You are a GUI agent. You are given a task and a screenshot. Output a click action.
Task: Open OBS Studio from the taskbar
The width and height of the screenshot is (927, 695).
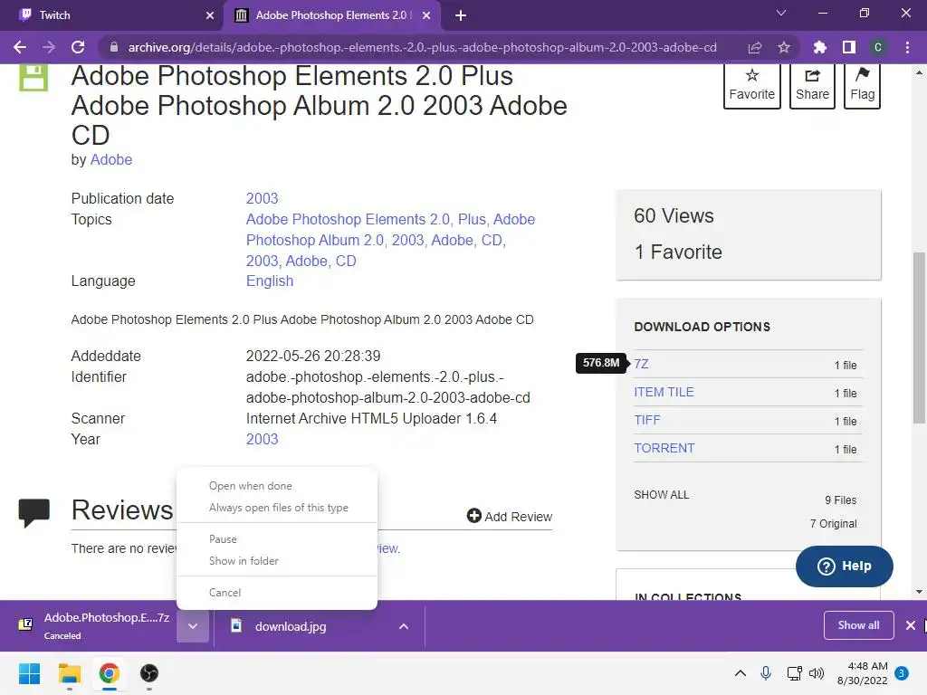coord(149,673)
